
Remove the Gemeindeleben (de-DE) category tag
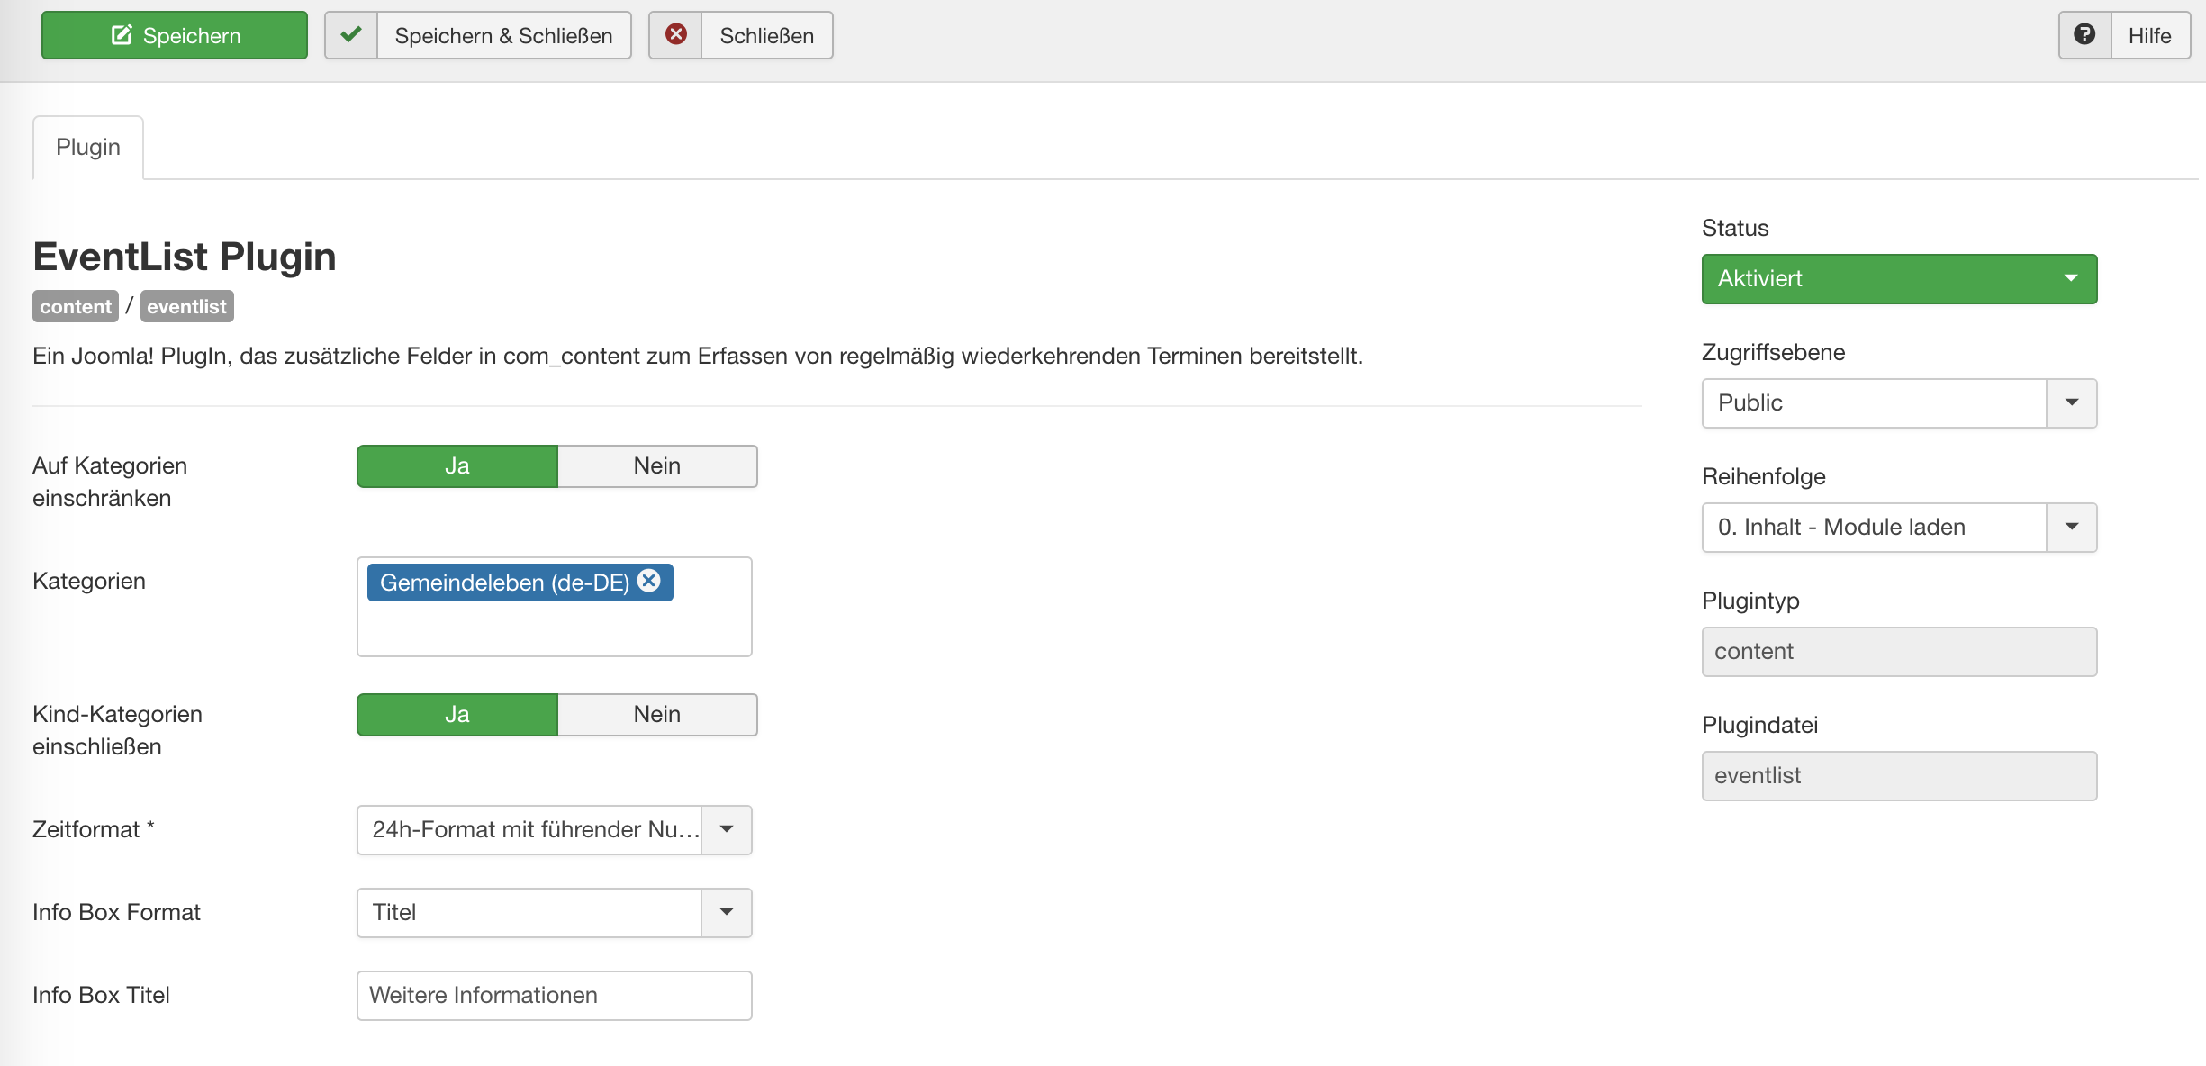click(x=649, y=581)
